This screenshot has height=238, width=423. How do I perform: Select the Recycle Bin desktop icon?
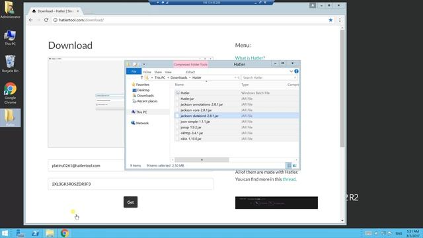pos(10,63)
